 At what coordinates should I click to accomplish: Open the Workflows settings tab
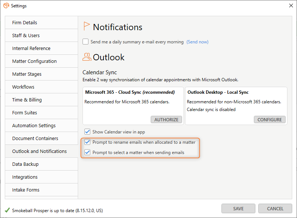coord(42,87)
